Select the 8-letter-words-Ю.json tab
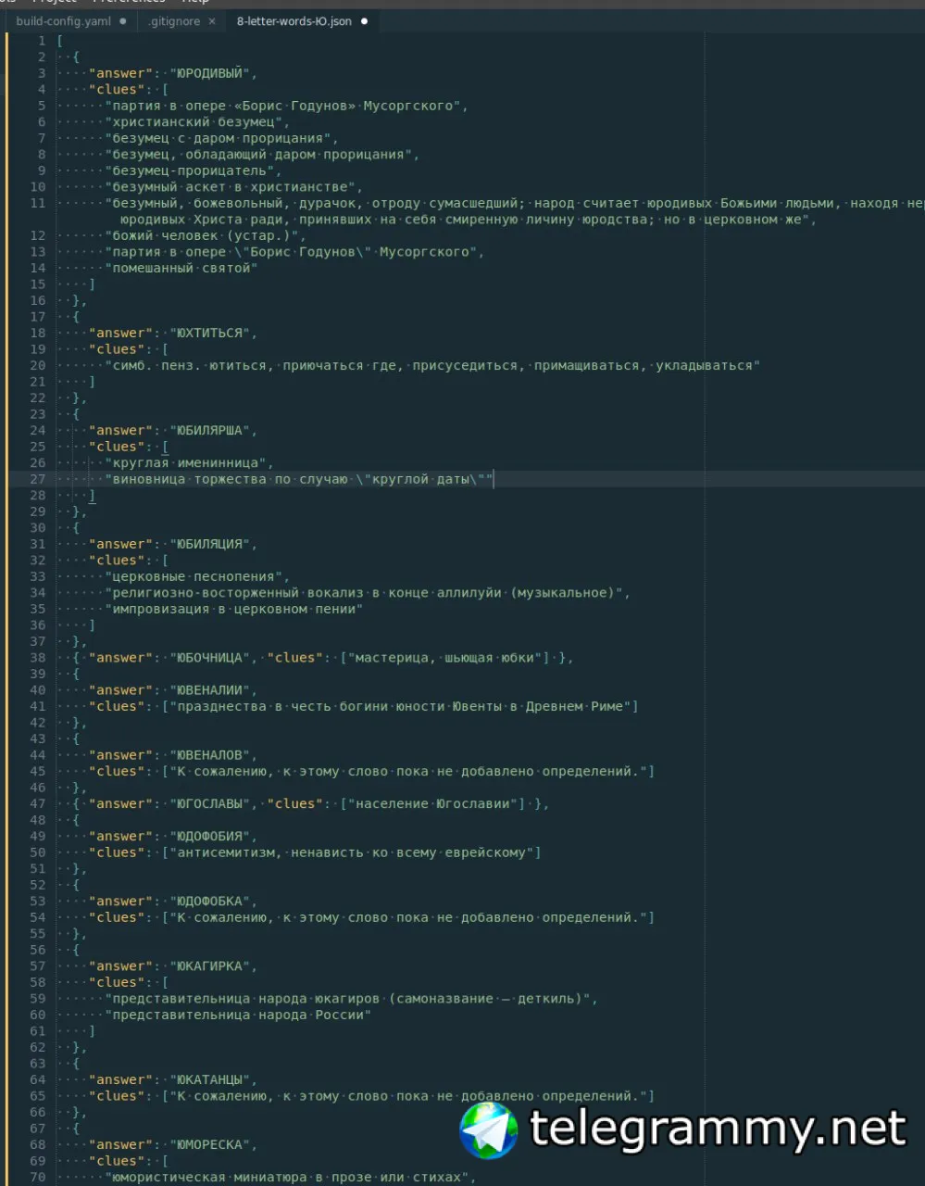 point(294,21)
